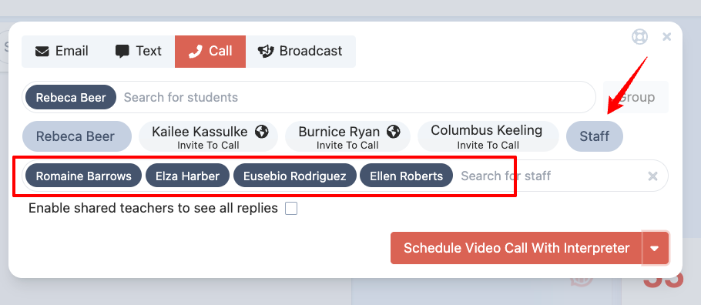Click the globe icon beside Burnice Ryan
The width and height of the screenshot is (701, 305).
[394, 132]
